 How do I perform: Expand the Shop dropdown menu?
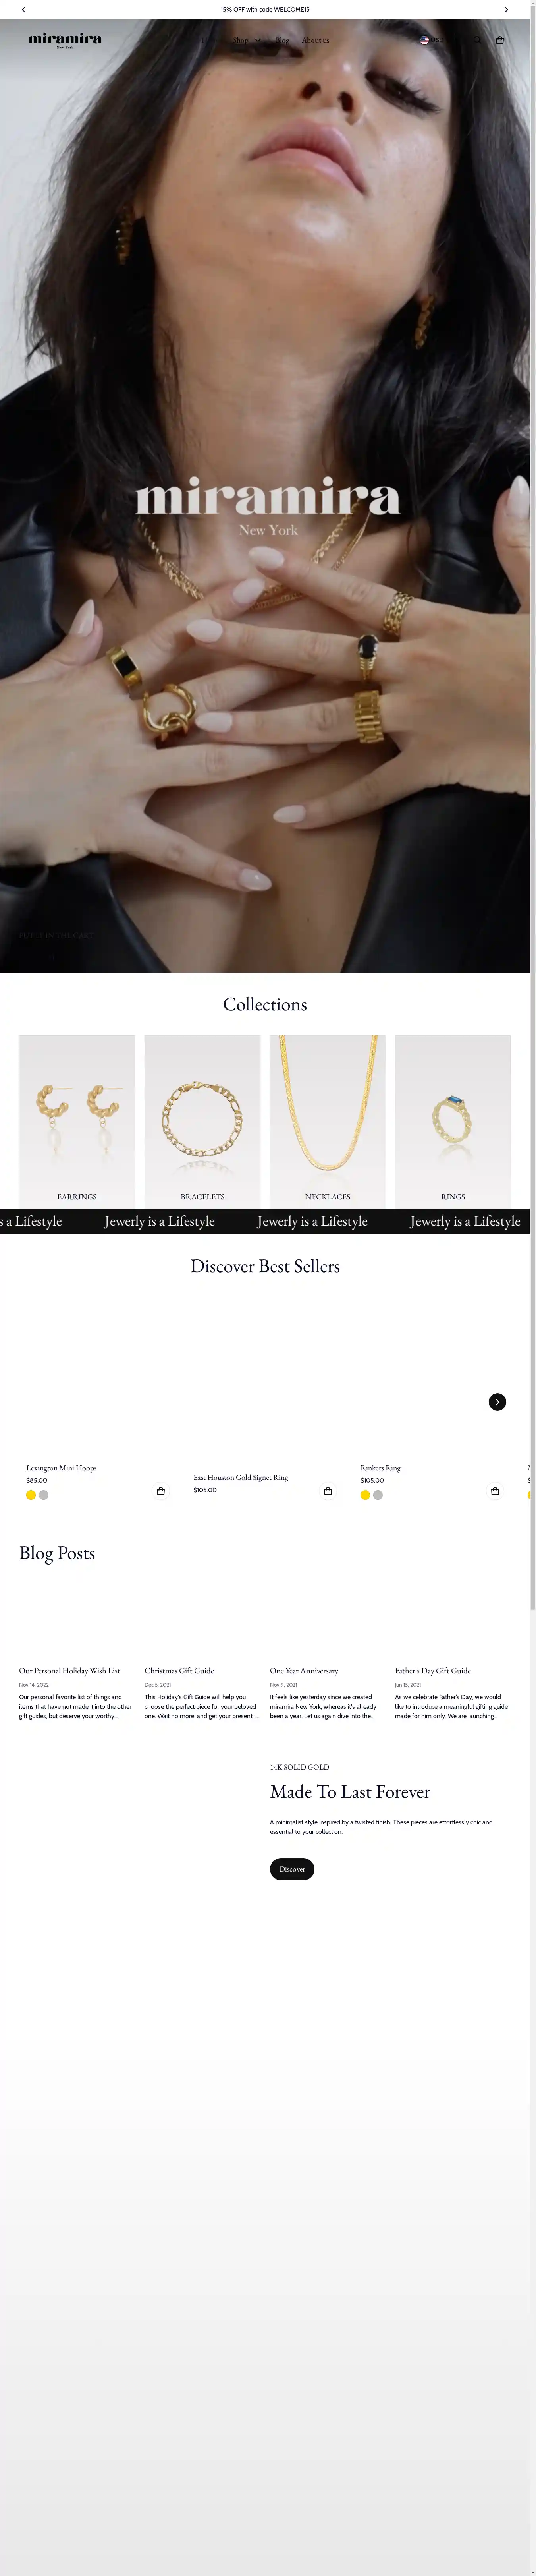tap(247, 40)
